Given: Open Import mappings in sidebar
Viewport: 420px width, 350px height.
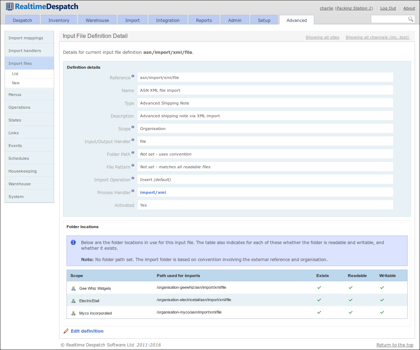Looking at the screenshot, I should [x=29, y=38].
